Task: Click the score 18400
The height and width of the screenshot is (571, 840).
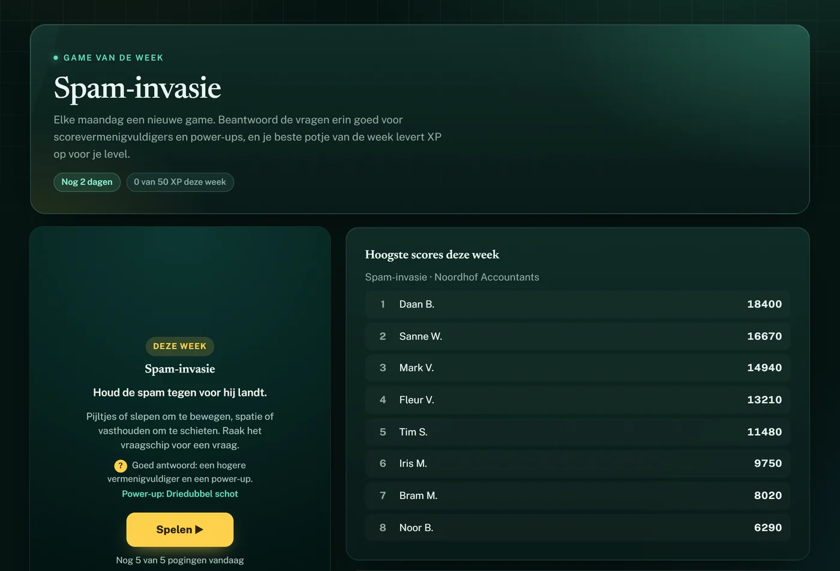Action: pos(764,304)
